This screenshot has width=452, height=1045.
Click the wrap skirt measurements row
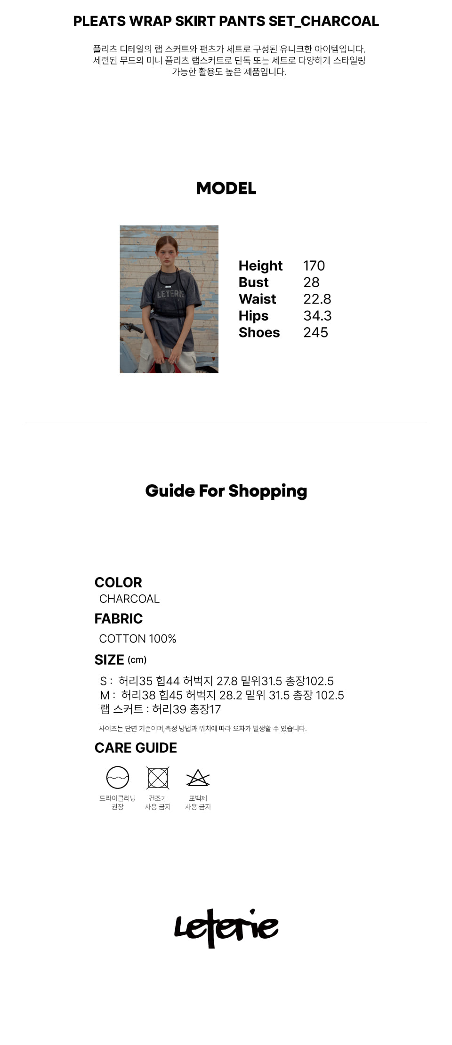tap(161, 709)
